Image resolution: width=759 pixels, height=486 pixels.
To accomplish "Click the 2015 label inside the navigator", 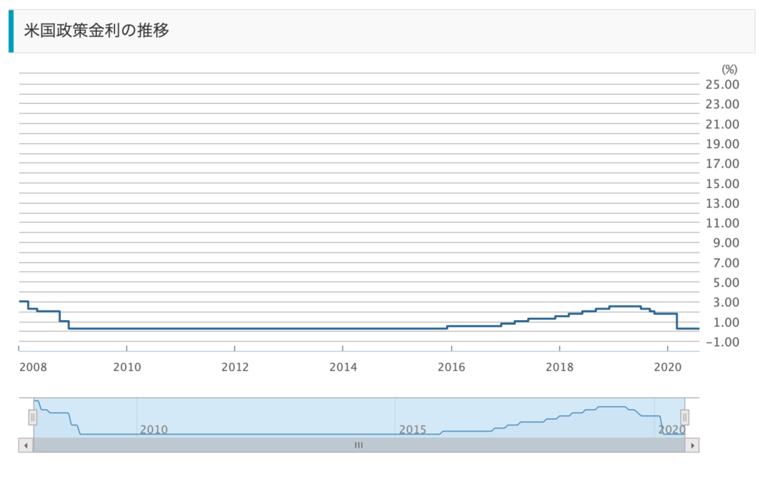I will [413, 430].
